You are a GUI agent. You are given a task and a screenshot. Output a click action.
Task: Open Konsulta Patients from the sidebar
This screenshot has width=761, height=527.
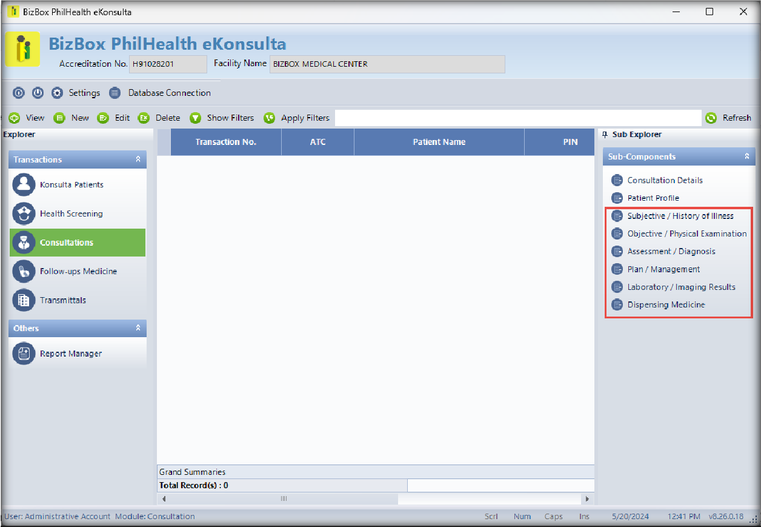71,184
